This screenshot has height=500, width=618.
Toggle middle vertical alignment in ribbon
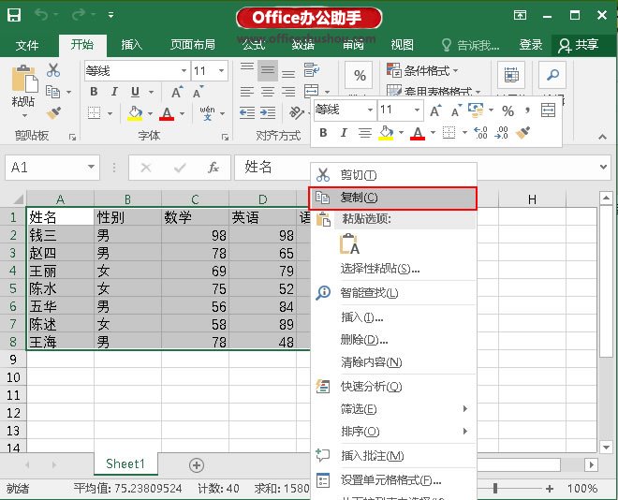[268, 70]
